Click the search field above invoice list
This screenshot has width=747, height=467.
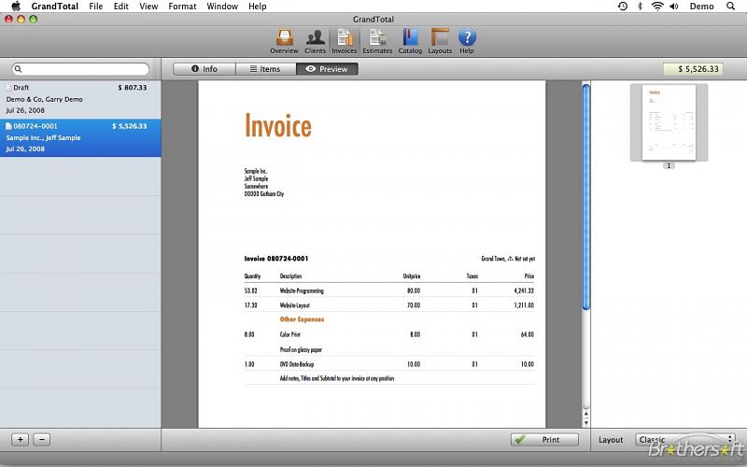pyautogui.click(x=81, y=69)
